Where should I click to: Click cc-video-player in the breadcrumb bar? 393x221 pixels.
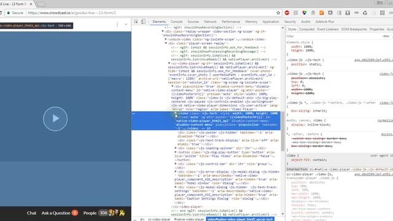(159, 219)
